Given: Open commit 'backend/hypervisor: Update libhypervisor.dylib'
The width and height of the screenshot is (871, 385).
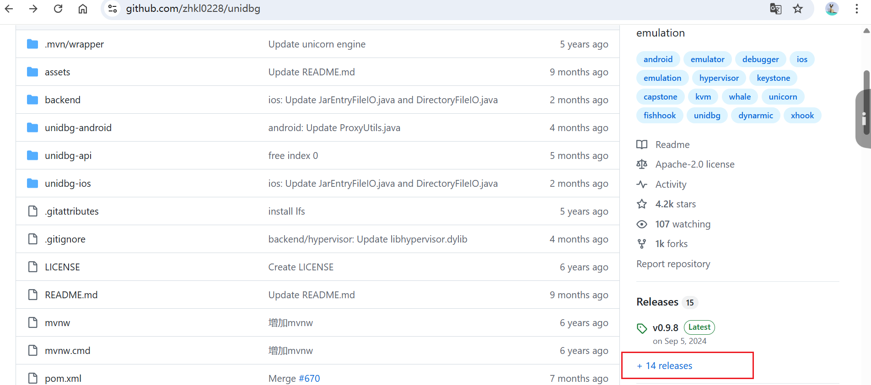Looking at the screenshot, I should pyautogui.click(x=367, y=239).
